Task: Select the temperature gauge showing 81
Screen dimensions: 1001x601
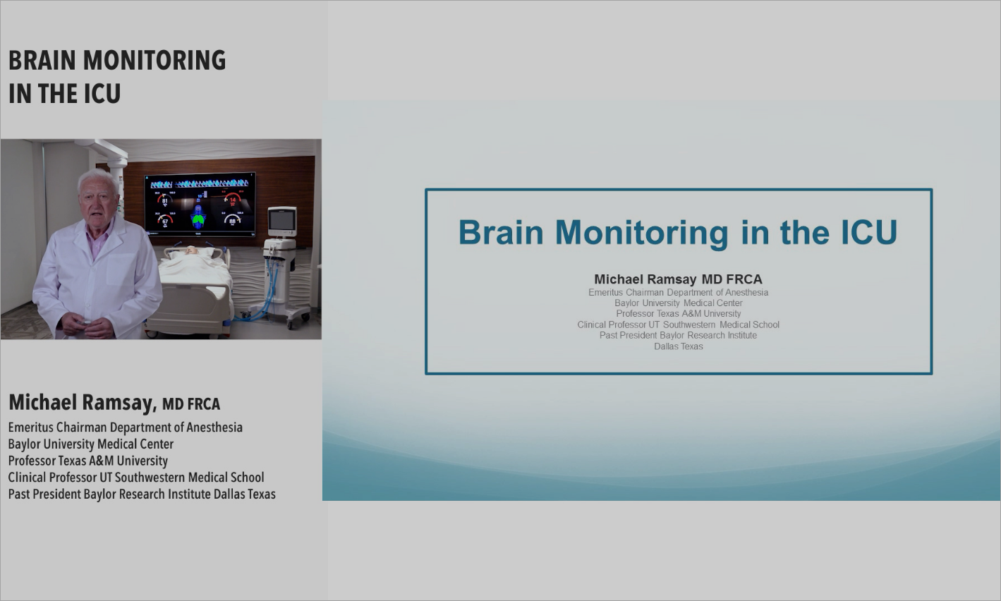Action: (x=164, y=200)
